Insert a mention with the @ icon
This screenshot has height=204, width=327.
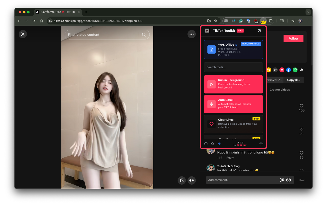point(282,180)
